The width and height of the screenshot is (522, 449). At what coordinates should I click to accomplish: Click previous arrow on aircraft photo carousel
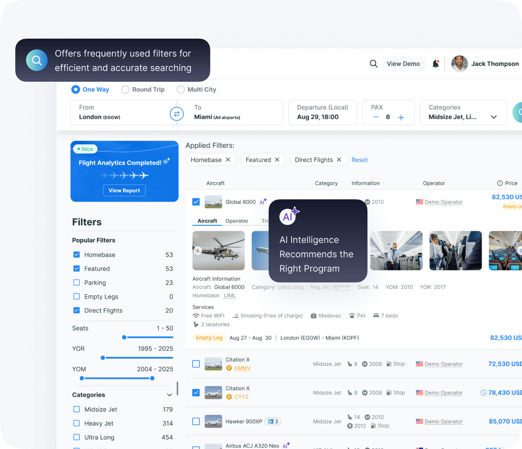[198, 251]
